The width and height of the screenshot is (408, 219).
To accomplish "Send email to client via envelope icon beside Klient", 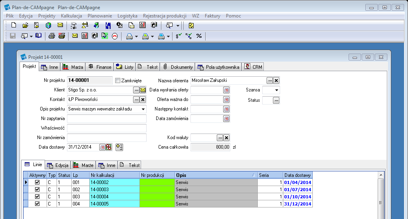I will [x=143, y=90].
